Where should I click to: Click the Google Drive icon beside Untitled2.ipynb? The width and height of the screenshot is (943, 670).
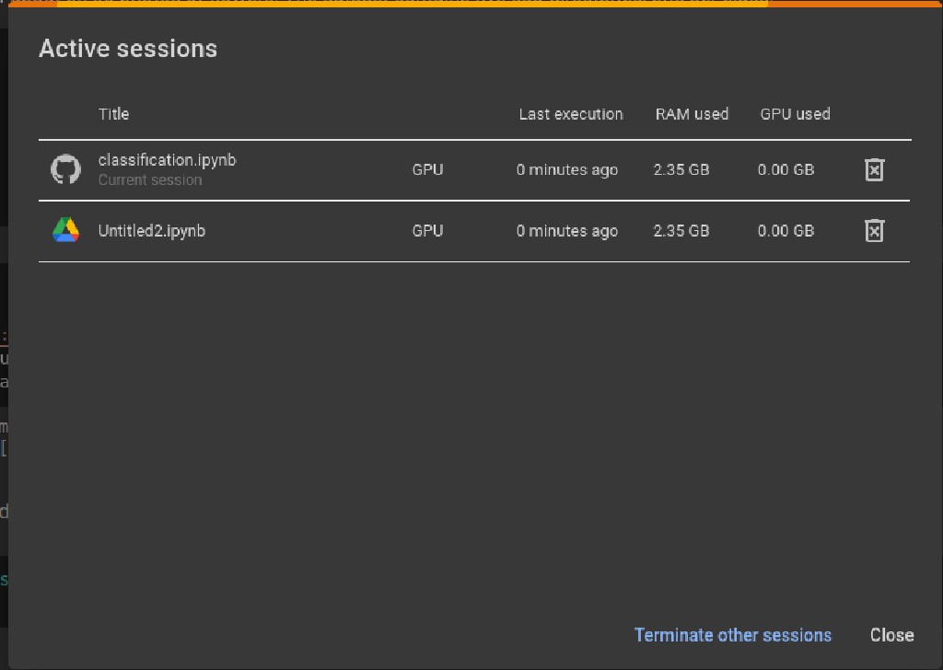(65, 230)
